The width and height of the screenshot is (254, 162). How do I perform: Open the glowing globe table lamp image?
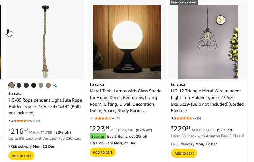127,42
